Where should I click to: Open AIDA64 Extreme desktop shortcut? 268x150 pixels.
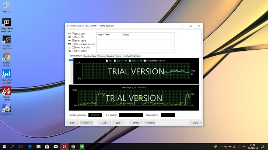pos(7,93)
